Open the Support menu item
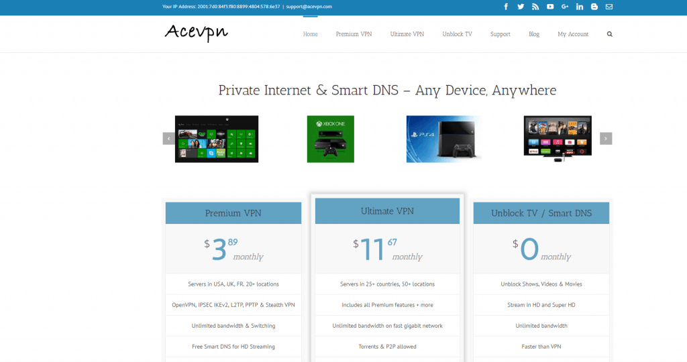687x362 pixels. click(500, 34)
